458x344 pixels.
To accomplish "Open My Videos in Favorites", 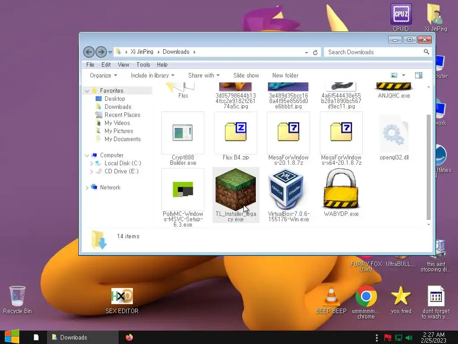I will coord(117,123).
